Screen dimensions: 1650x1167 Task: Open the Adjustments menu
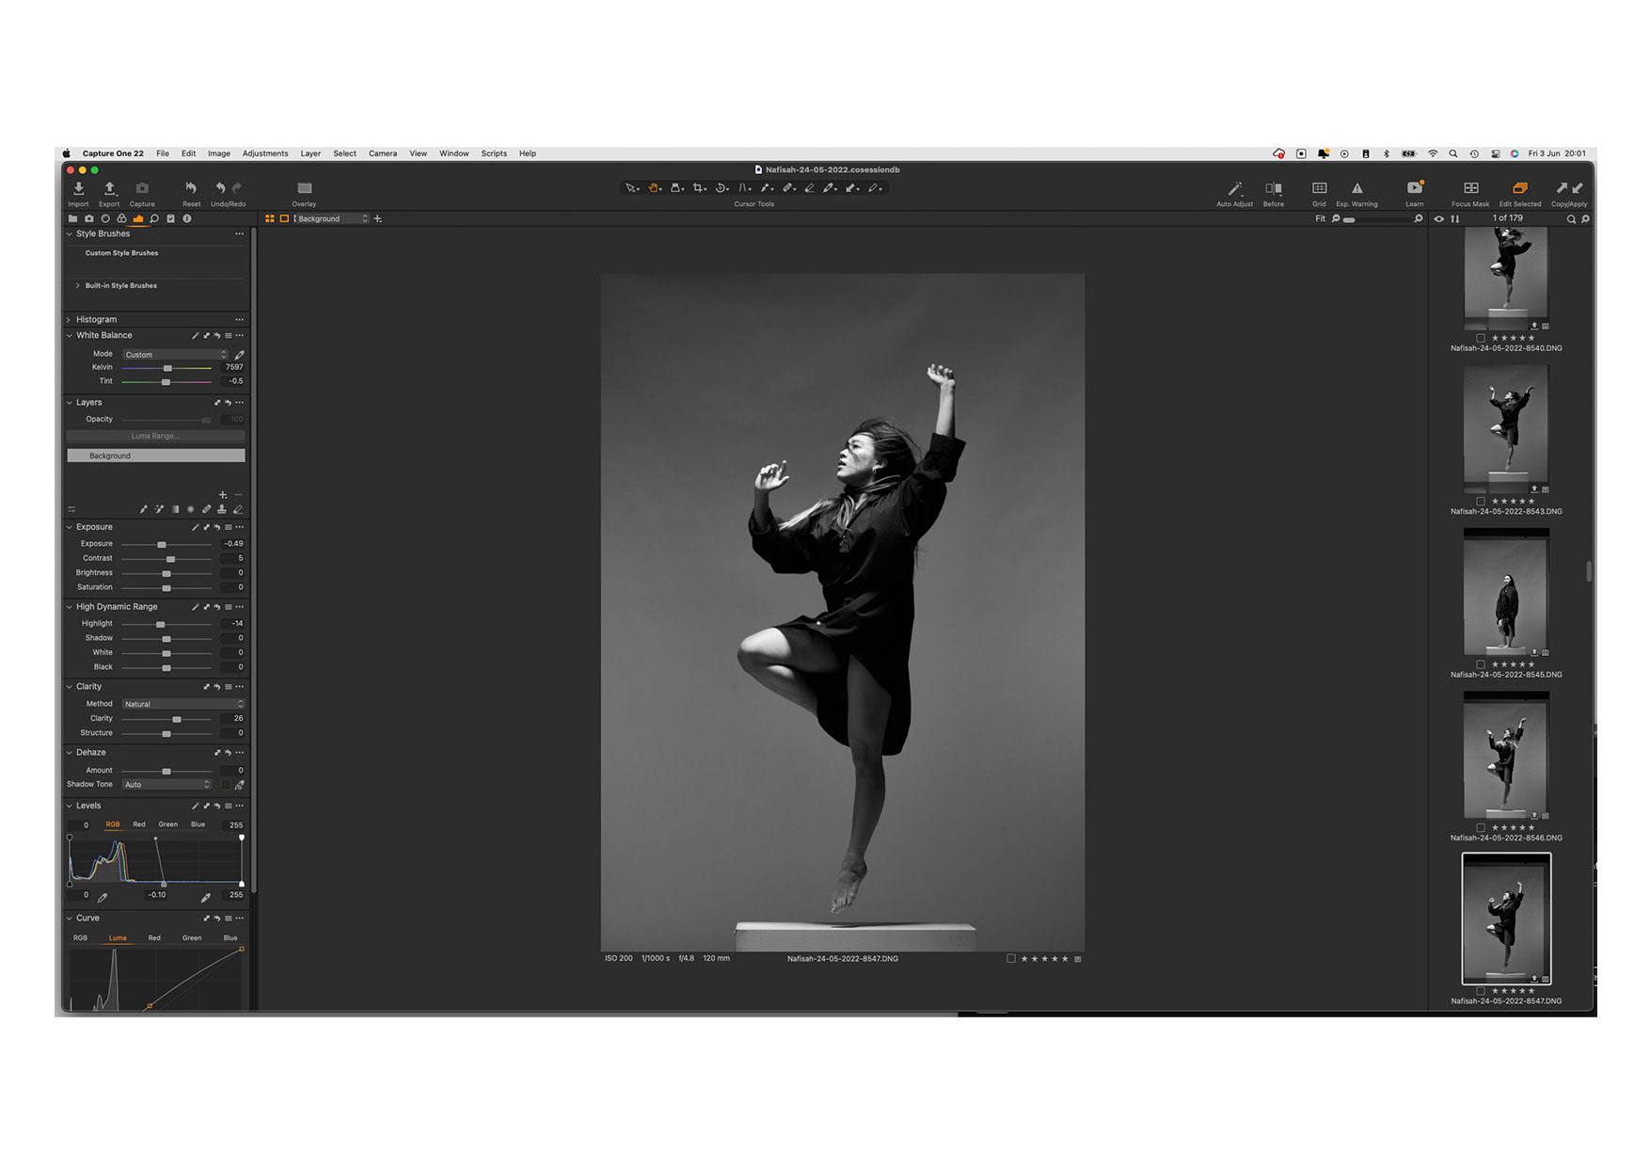point(265,153)
